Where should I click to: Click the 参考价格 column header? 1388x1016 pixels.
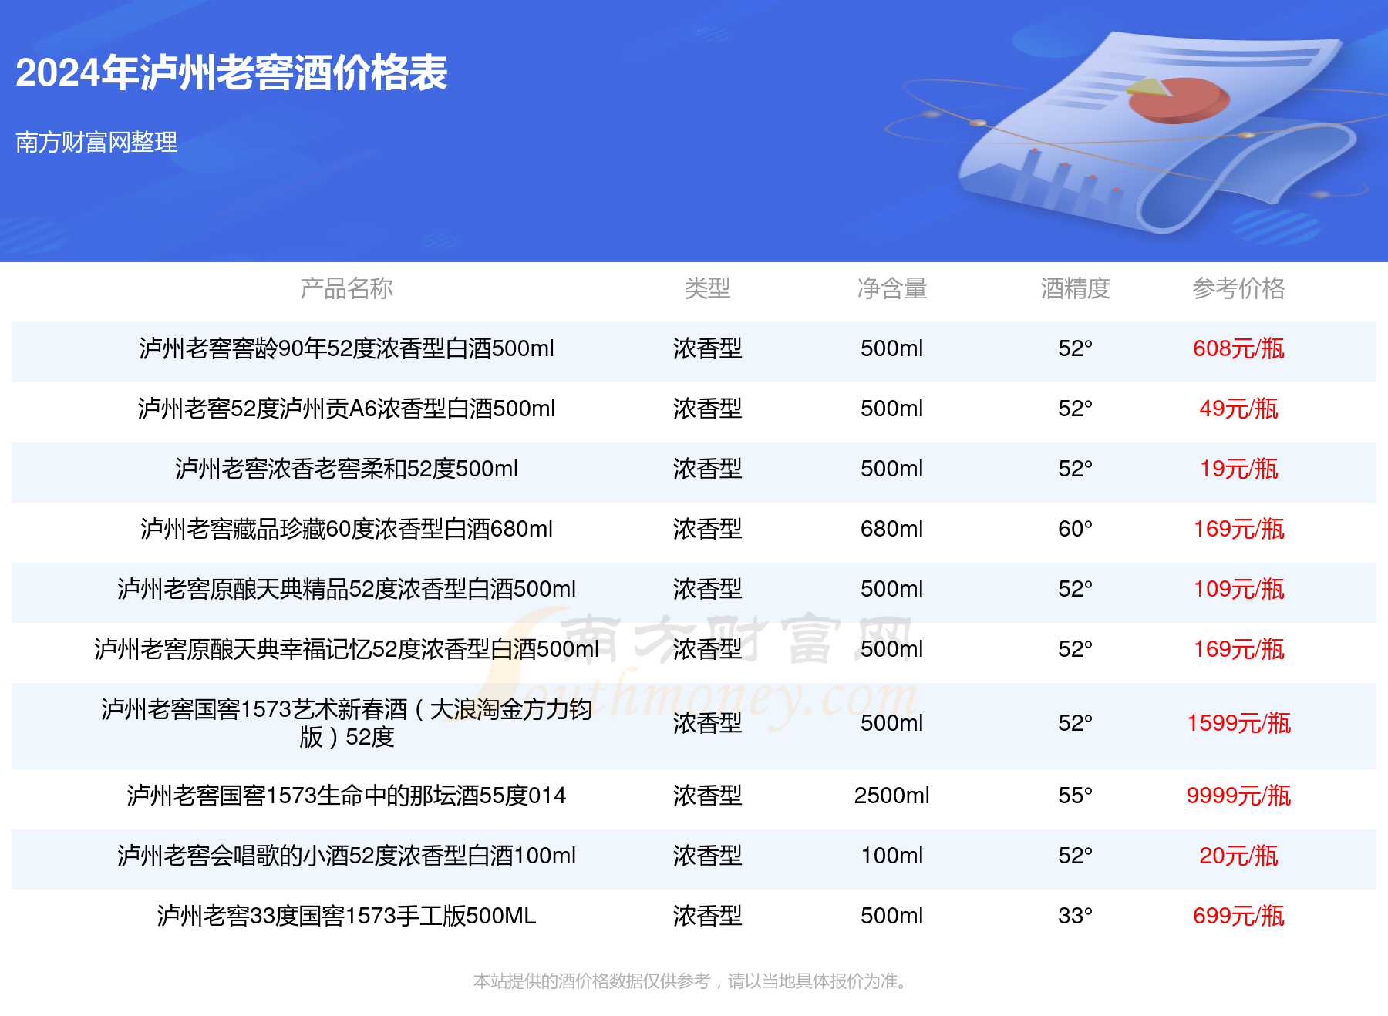click(x=1238, y=288)
